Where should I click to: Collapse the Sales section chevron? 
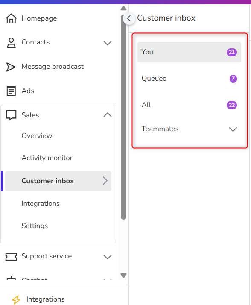108,115
